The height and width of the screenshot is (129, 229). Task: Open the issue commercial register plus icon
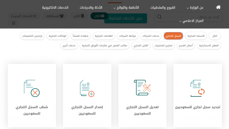tap(87, 88)
